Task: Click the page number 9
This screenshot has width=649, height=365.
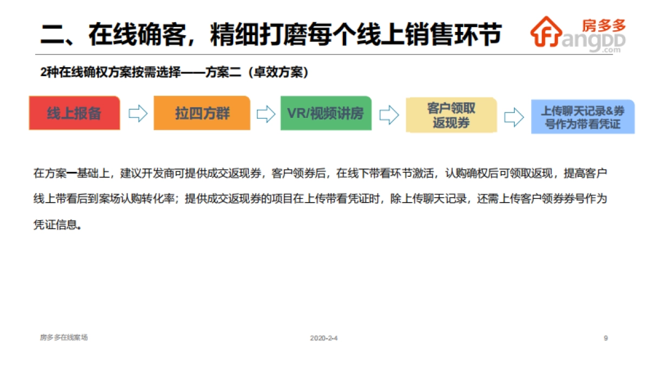Action: 605,336
